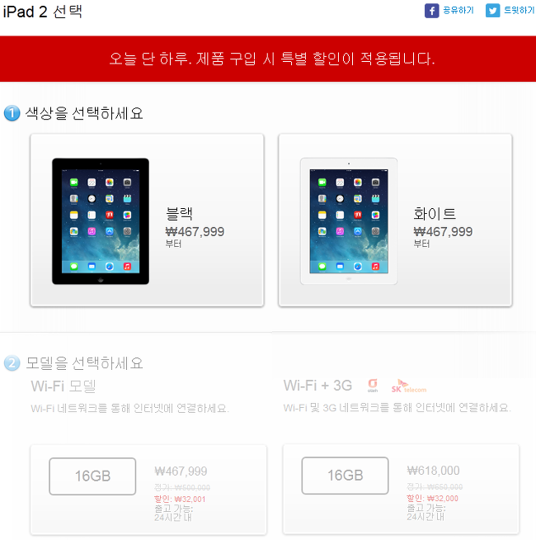This screenshot has height=540, width=536.
Task: Click the ₩467,999 Wi-Fi 16GB price
Action: point(181,471)
